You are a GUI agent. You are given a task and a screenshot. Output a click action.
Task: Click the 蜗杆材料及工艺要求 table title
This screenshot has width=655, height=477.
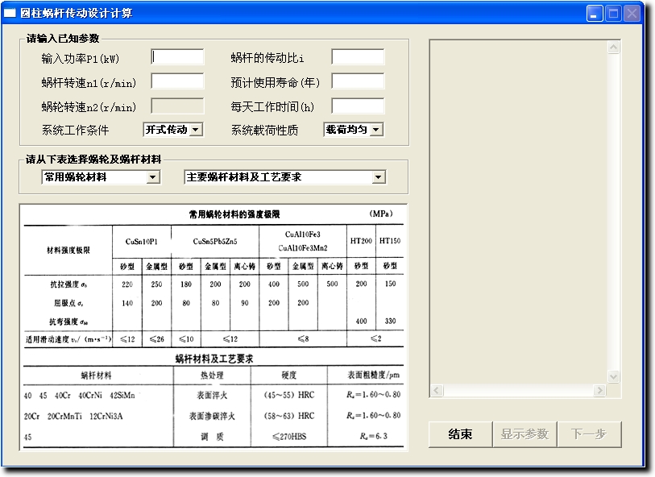[x=214, y=359]
